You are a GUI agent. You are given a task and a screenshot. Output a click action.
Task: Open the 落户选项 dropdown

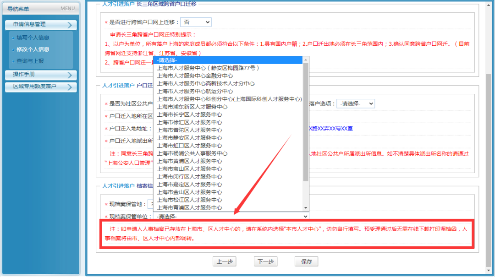click(355, 104)
